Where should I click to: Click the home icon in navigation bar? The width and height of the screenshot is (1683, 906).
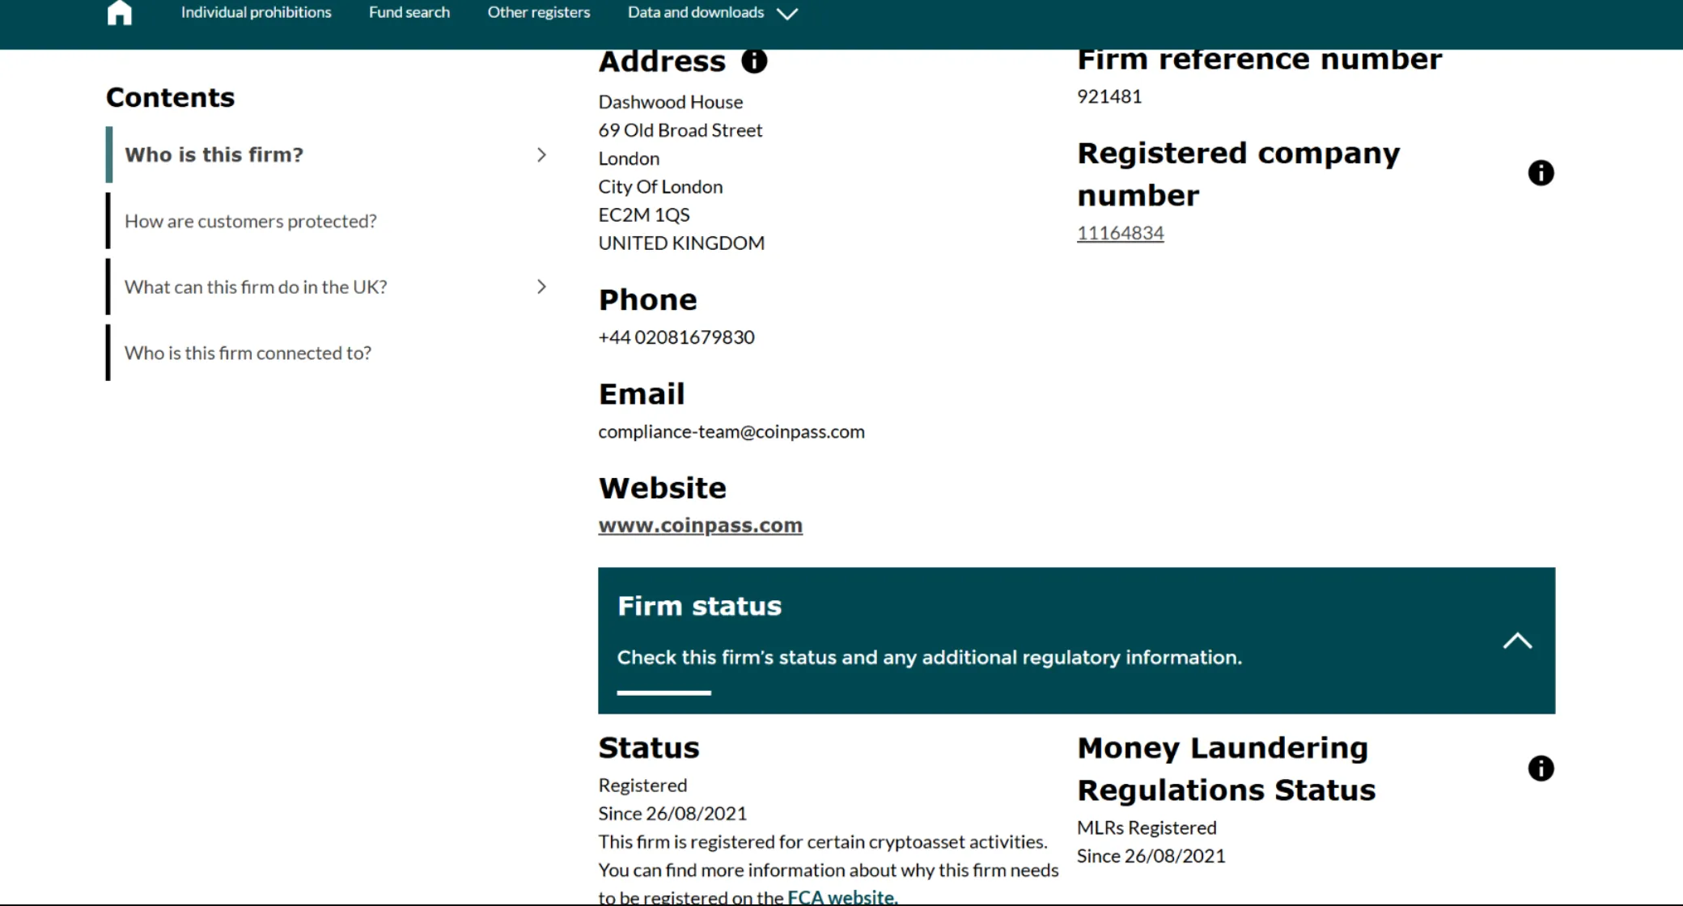pyautogui.click(x=119, y=13)
